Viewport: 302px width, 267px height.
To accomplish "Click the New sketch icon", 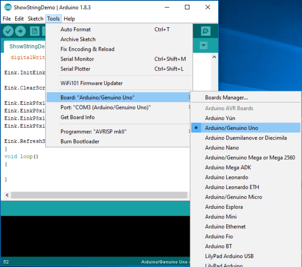I will pyautogui.click(x=35, y=31).
